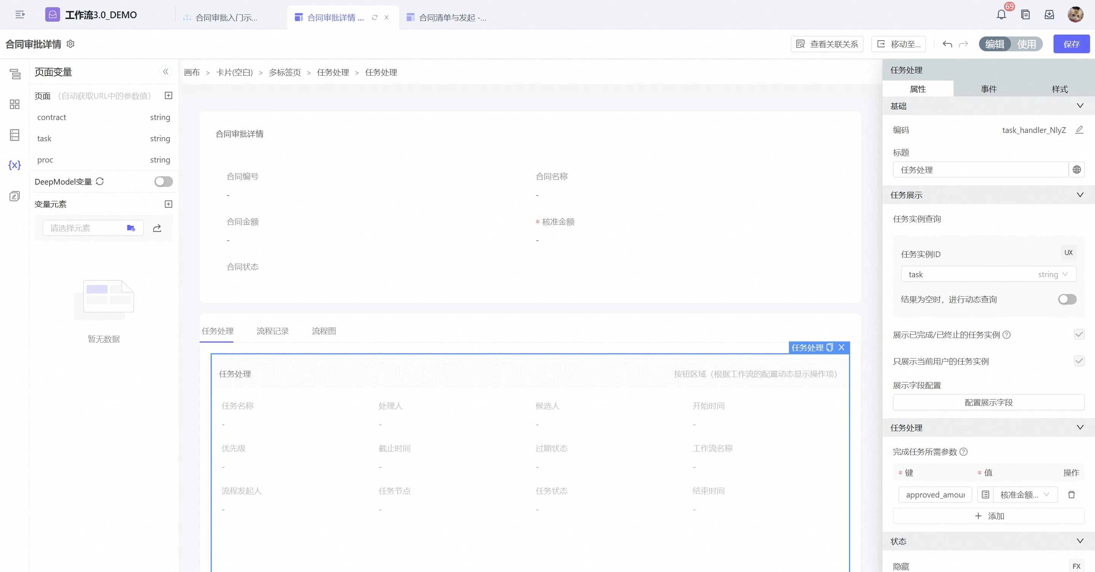The width and height of the screenshot is (1095, 572).
Task: Click the page variables {x} sidebar icon
Action: pyautogui.click(x=14, y=165)
